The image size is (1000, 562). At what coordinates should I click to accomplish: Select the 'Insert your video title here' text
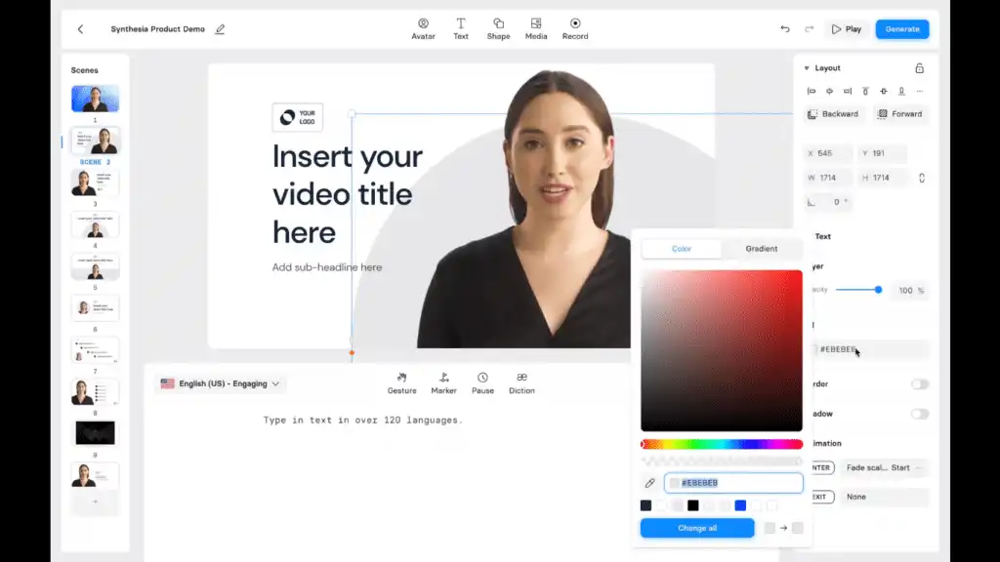[x=347, y=194]
